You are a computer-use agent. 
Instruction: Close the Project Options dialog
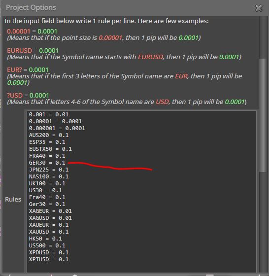point(259,8)
